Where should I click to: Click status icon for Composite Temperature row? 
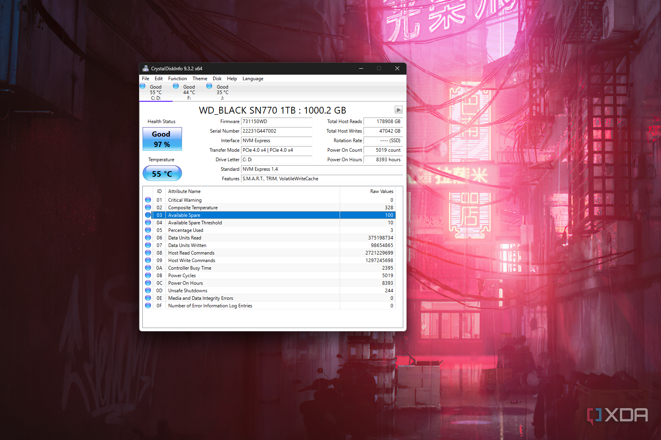click(x=148, y=207)
